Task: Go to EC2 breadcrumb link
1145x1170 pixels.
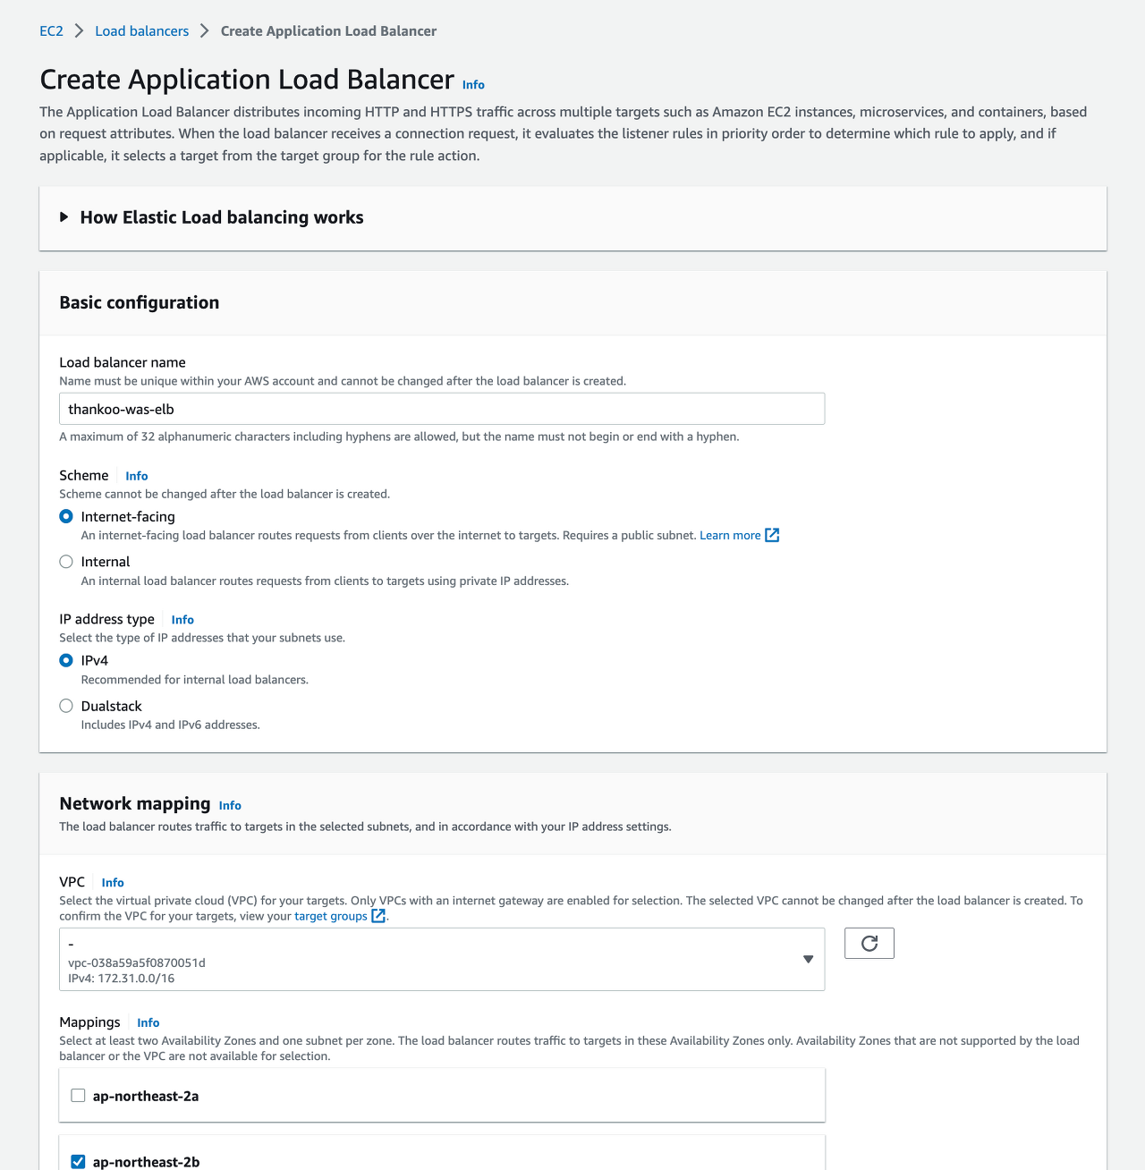Action: (x=51, y=31)
